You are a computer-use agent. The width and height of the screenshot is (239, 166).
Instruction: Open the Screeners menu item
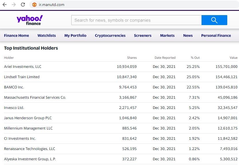[x=143, y=36]
